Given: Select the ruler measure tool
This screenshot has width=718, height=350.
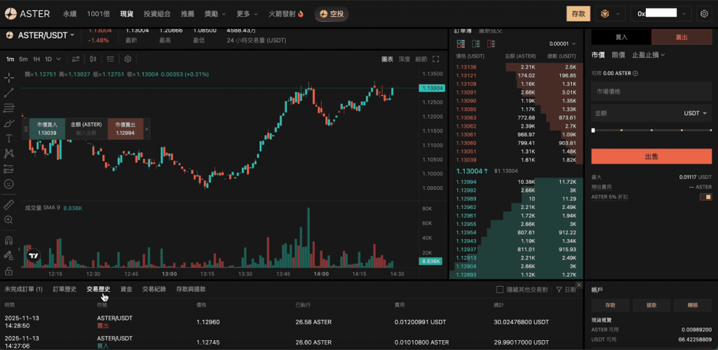Looking at the screenshot, I should [x=8, y=205].
